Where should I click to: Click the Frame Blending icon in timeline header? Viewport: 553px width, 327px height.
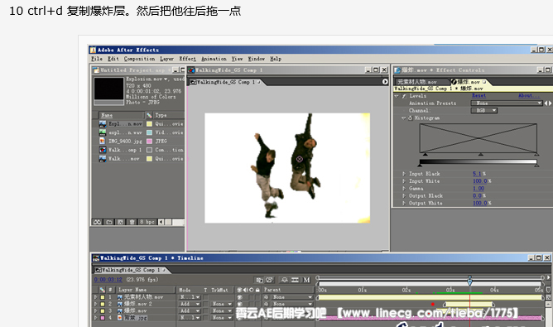(x=296, y=280)
